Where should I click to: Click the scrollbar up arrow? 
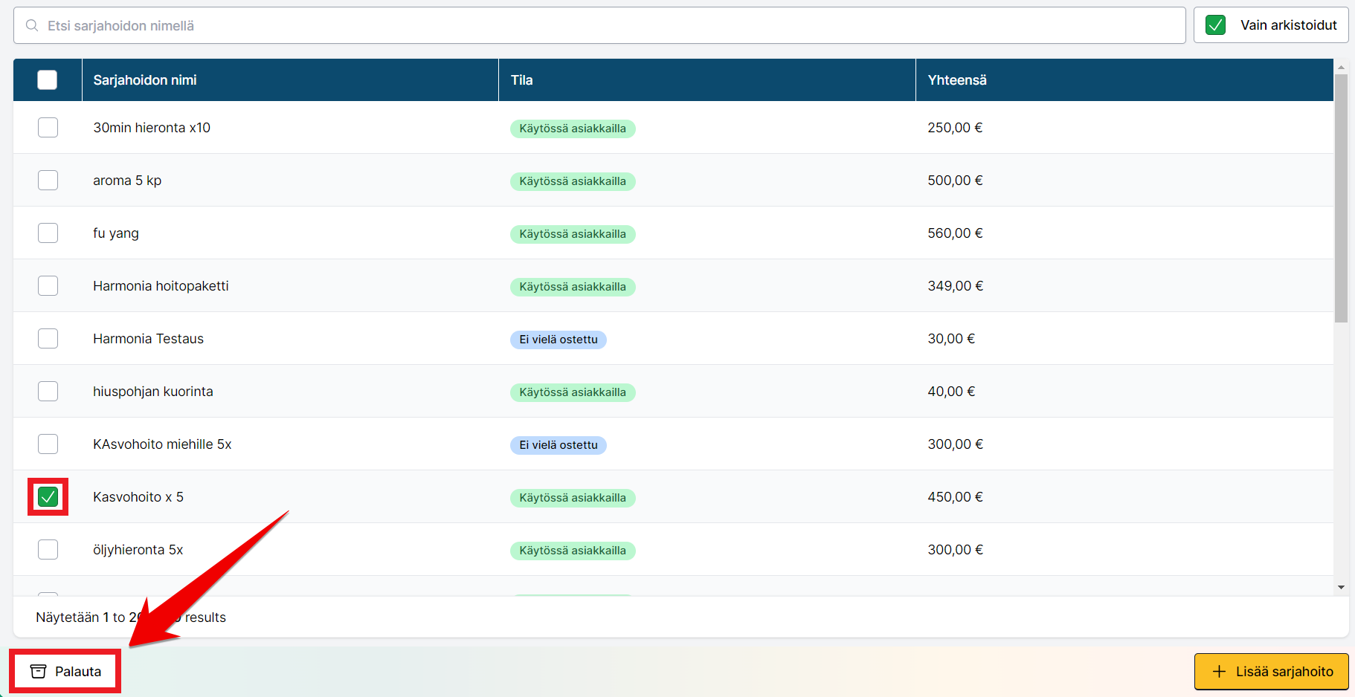[x=1341, y=68]
